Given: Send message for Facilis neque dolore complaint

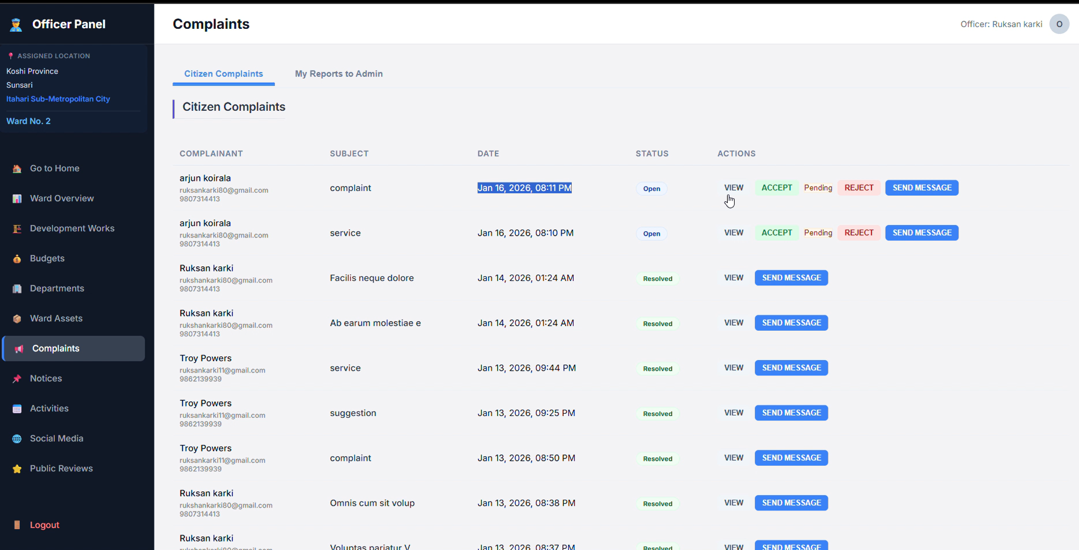Looking at the screenshot, I should coord(791,278).
